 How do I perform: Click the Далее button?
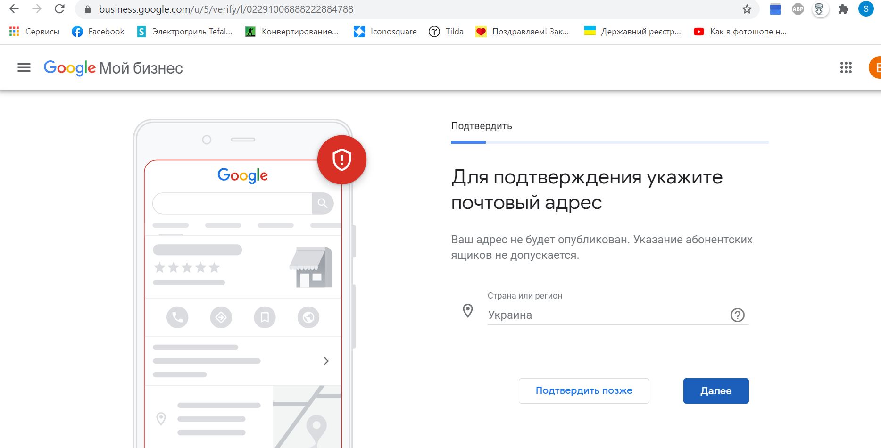point(716,391)
